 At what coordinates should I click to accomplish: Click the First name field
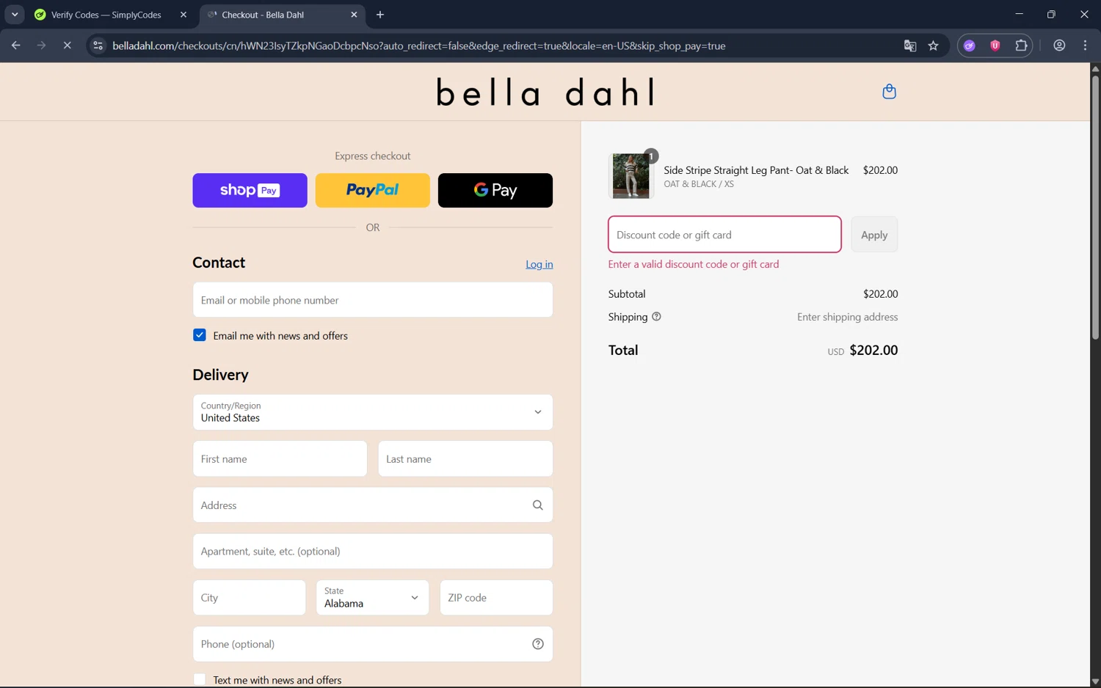[x=280, y=459]
